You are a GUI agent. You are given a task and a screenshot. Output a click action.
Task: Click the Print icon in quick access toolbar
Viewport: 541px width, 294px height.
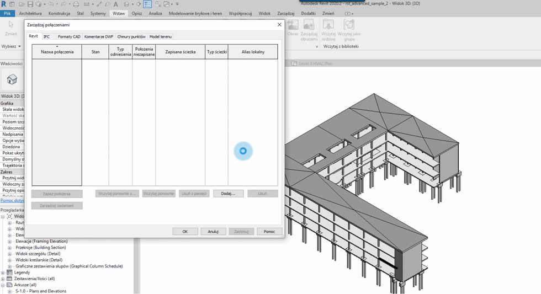[76, 4]
